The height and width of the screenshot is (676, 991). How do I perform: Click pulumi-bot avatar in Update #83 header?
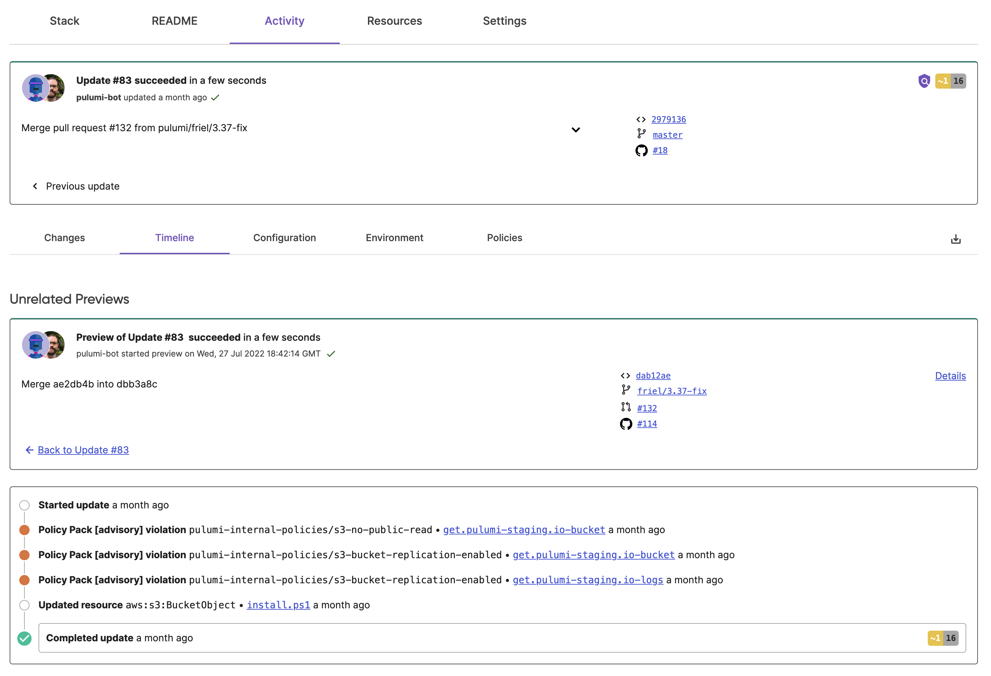(x=35, y=88)
